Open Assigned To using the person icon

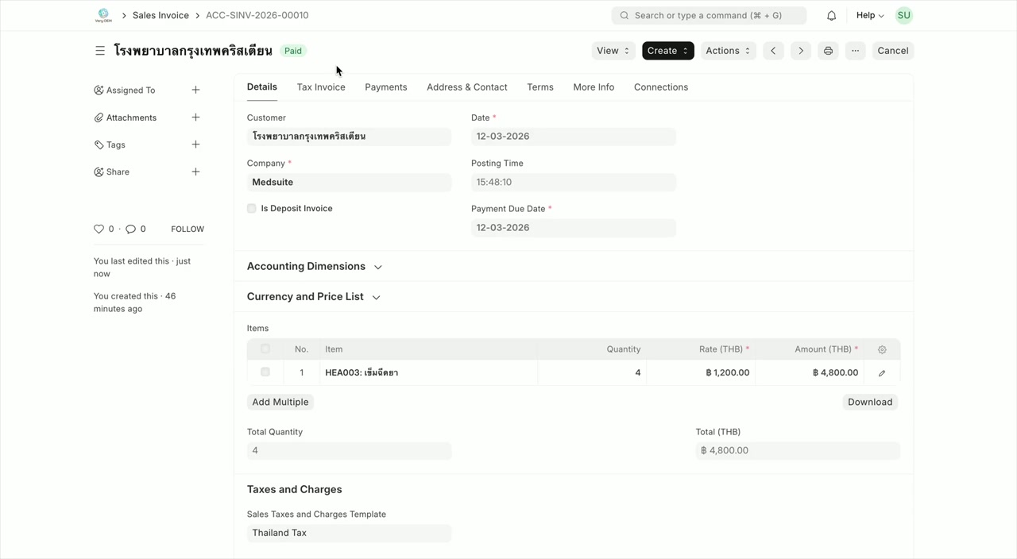[x=99, y=90]
